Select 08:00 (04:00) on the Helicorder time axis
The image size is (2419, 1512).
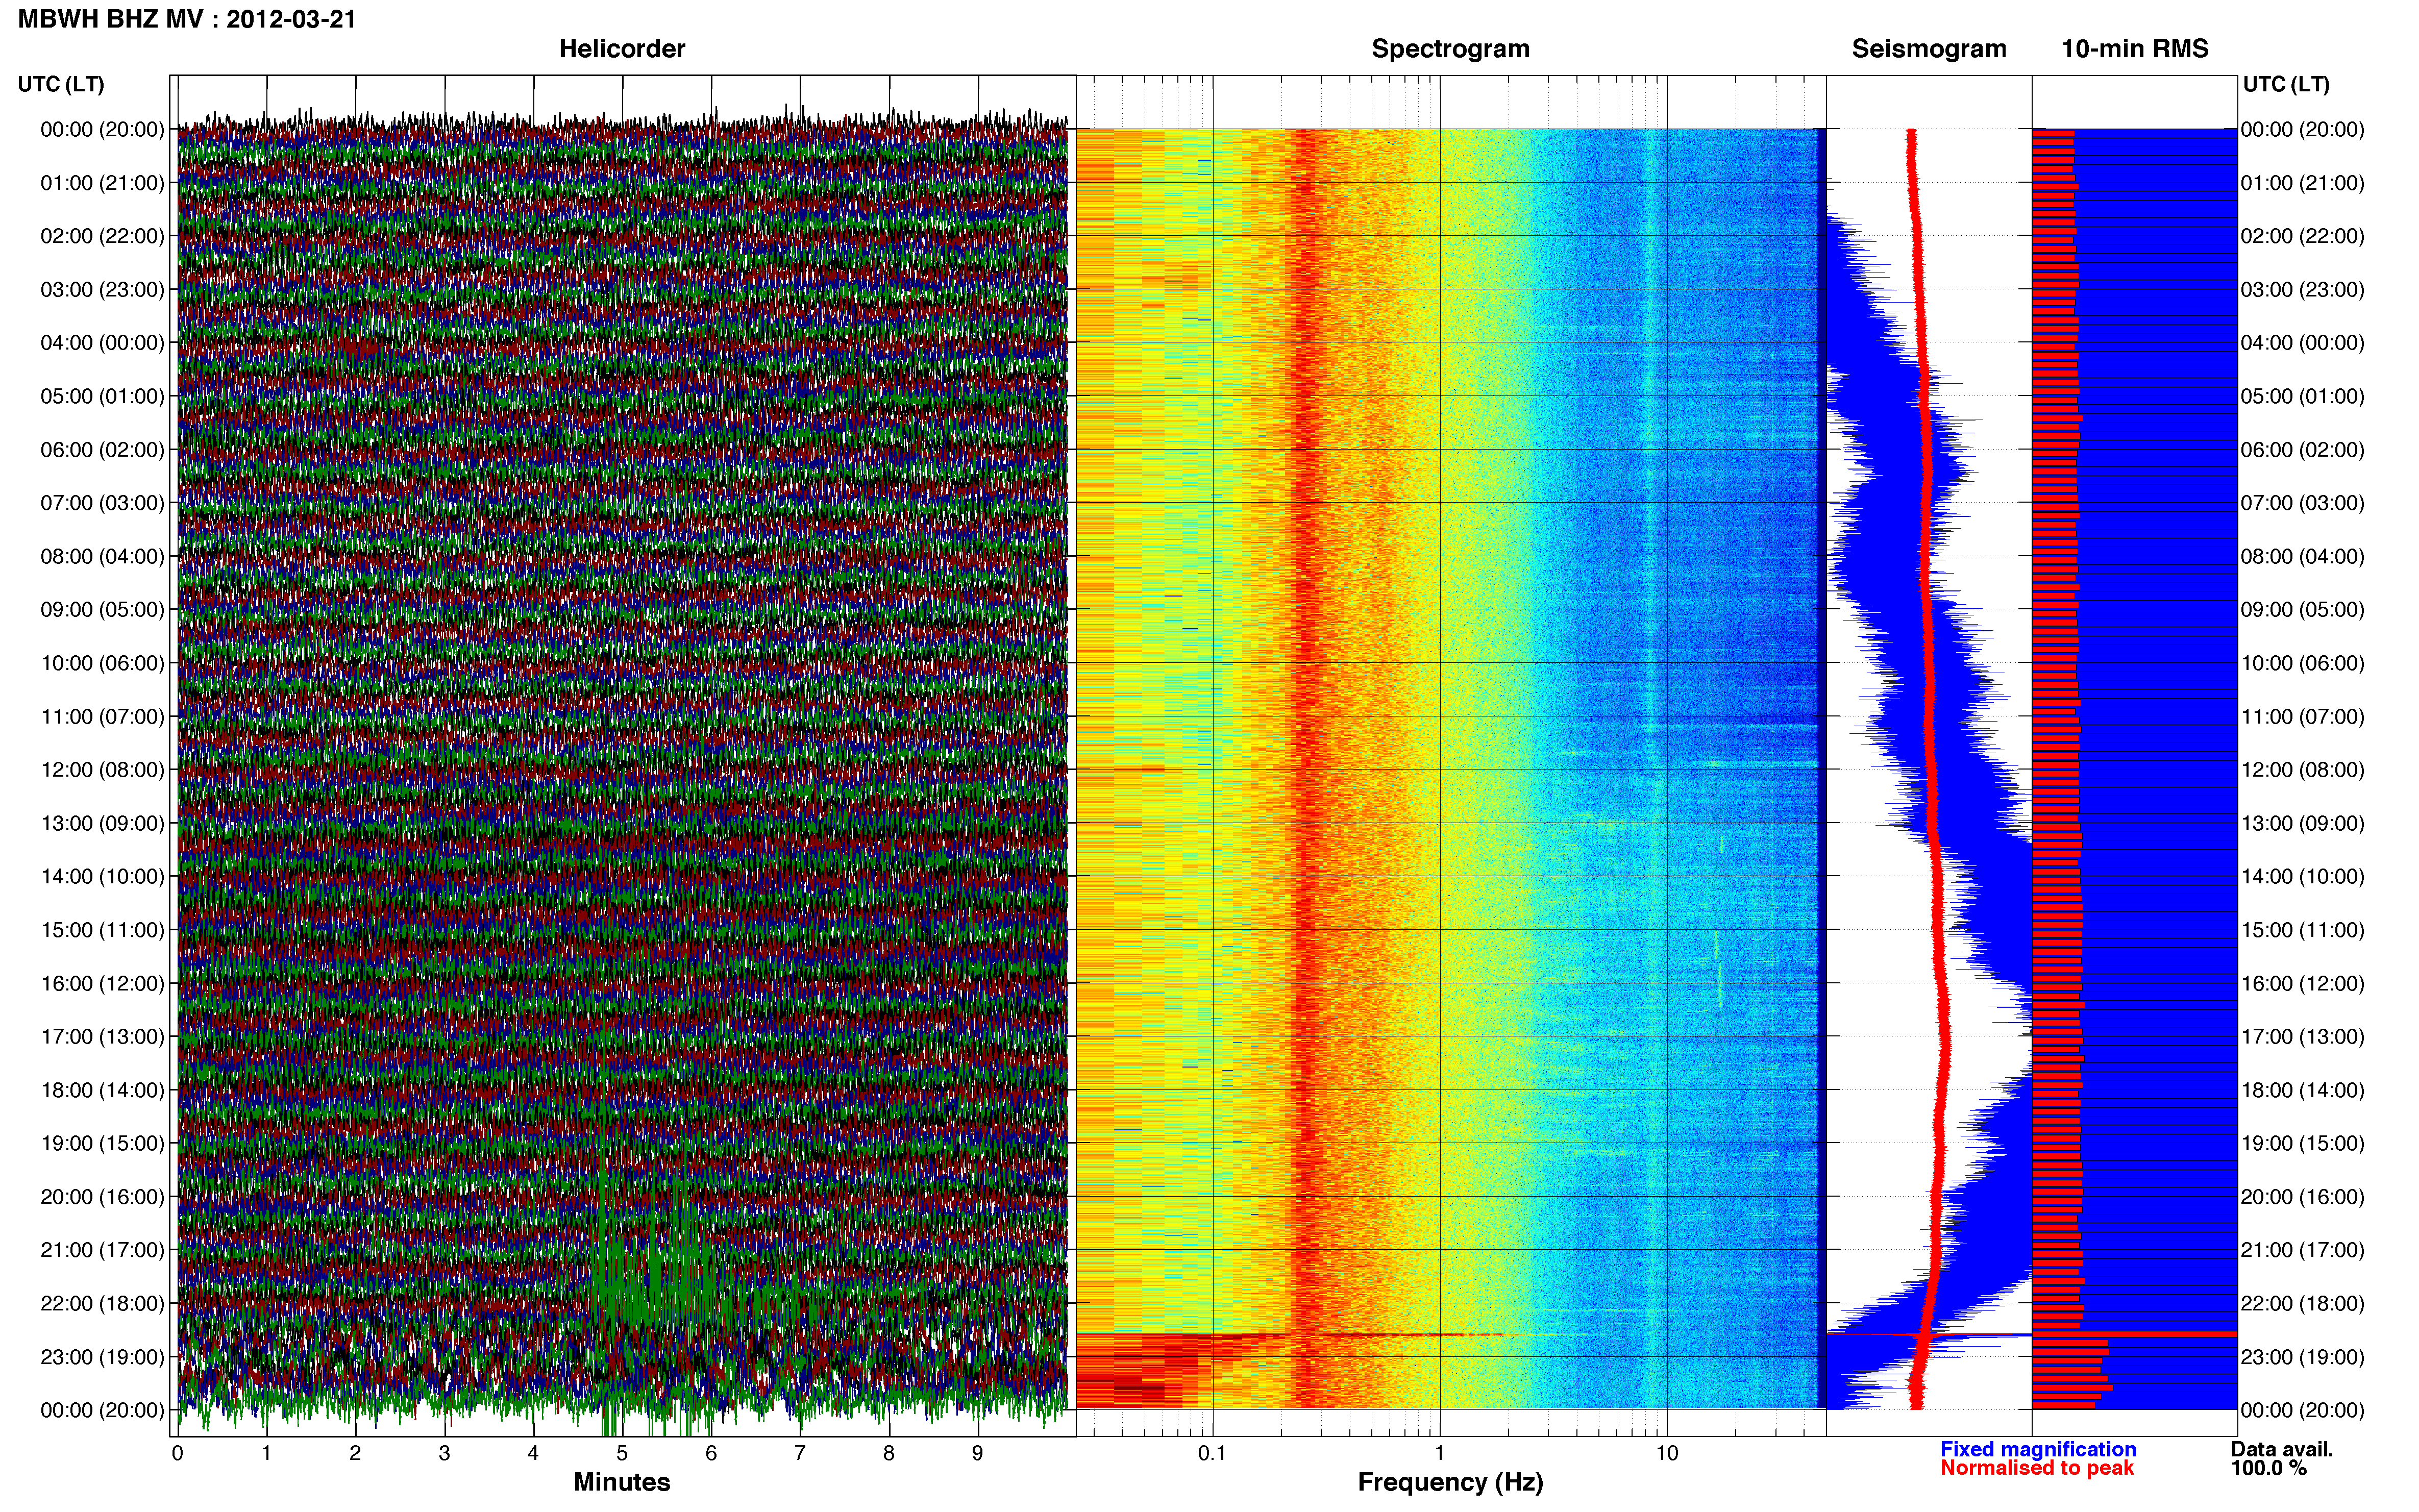102,556
